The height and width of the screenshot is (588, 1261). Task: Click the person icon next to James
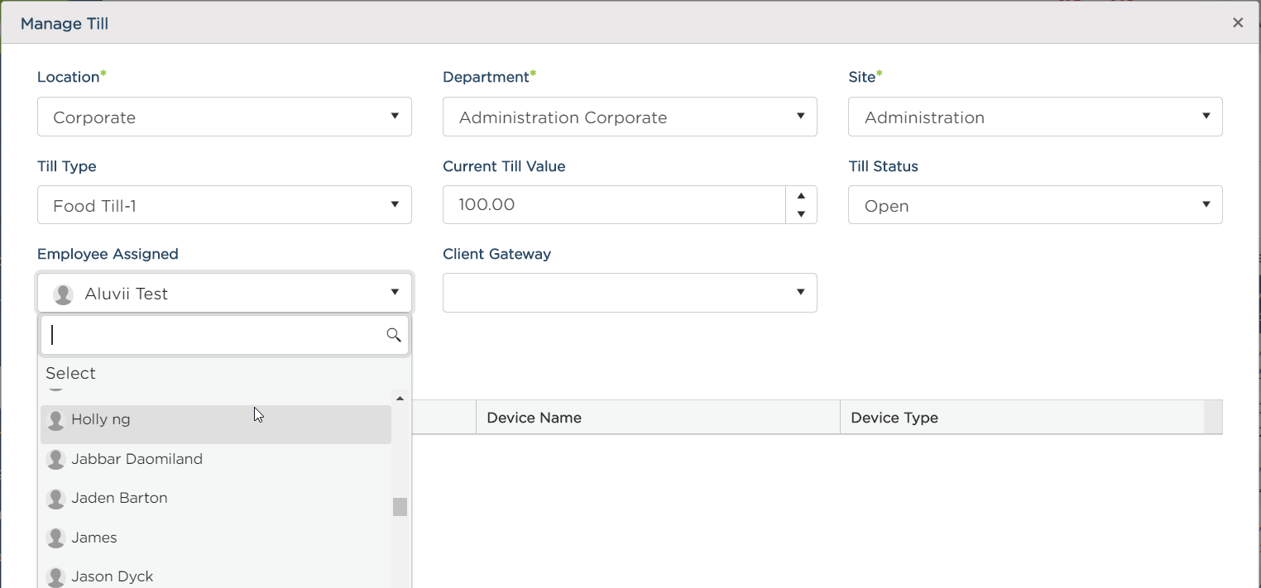coord(55,537)
